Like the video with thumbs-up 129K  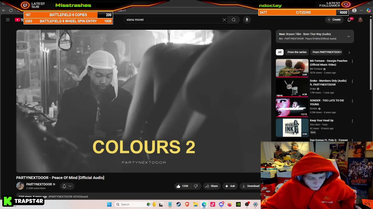(182, 186)
